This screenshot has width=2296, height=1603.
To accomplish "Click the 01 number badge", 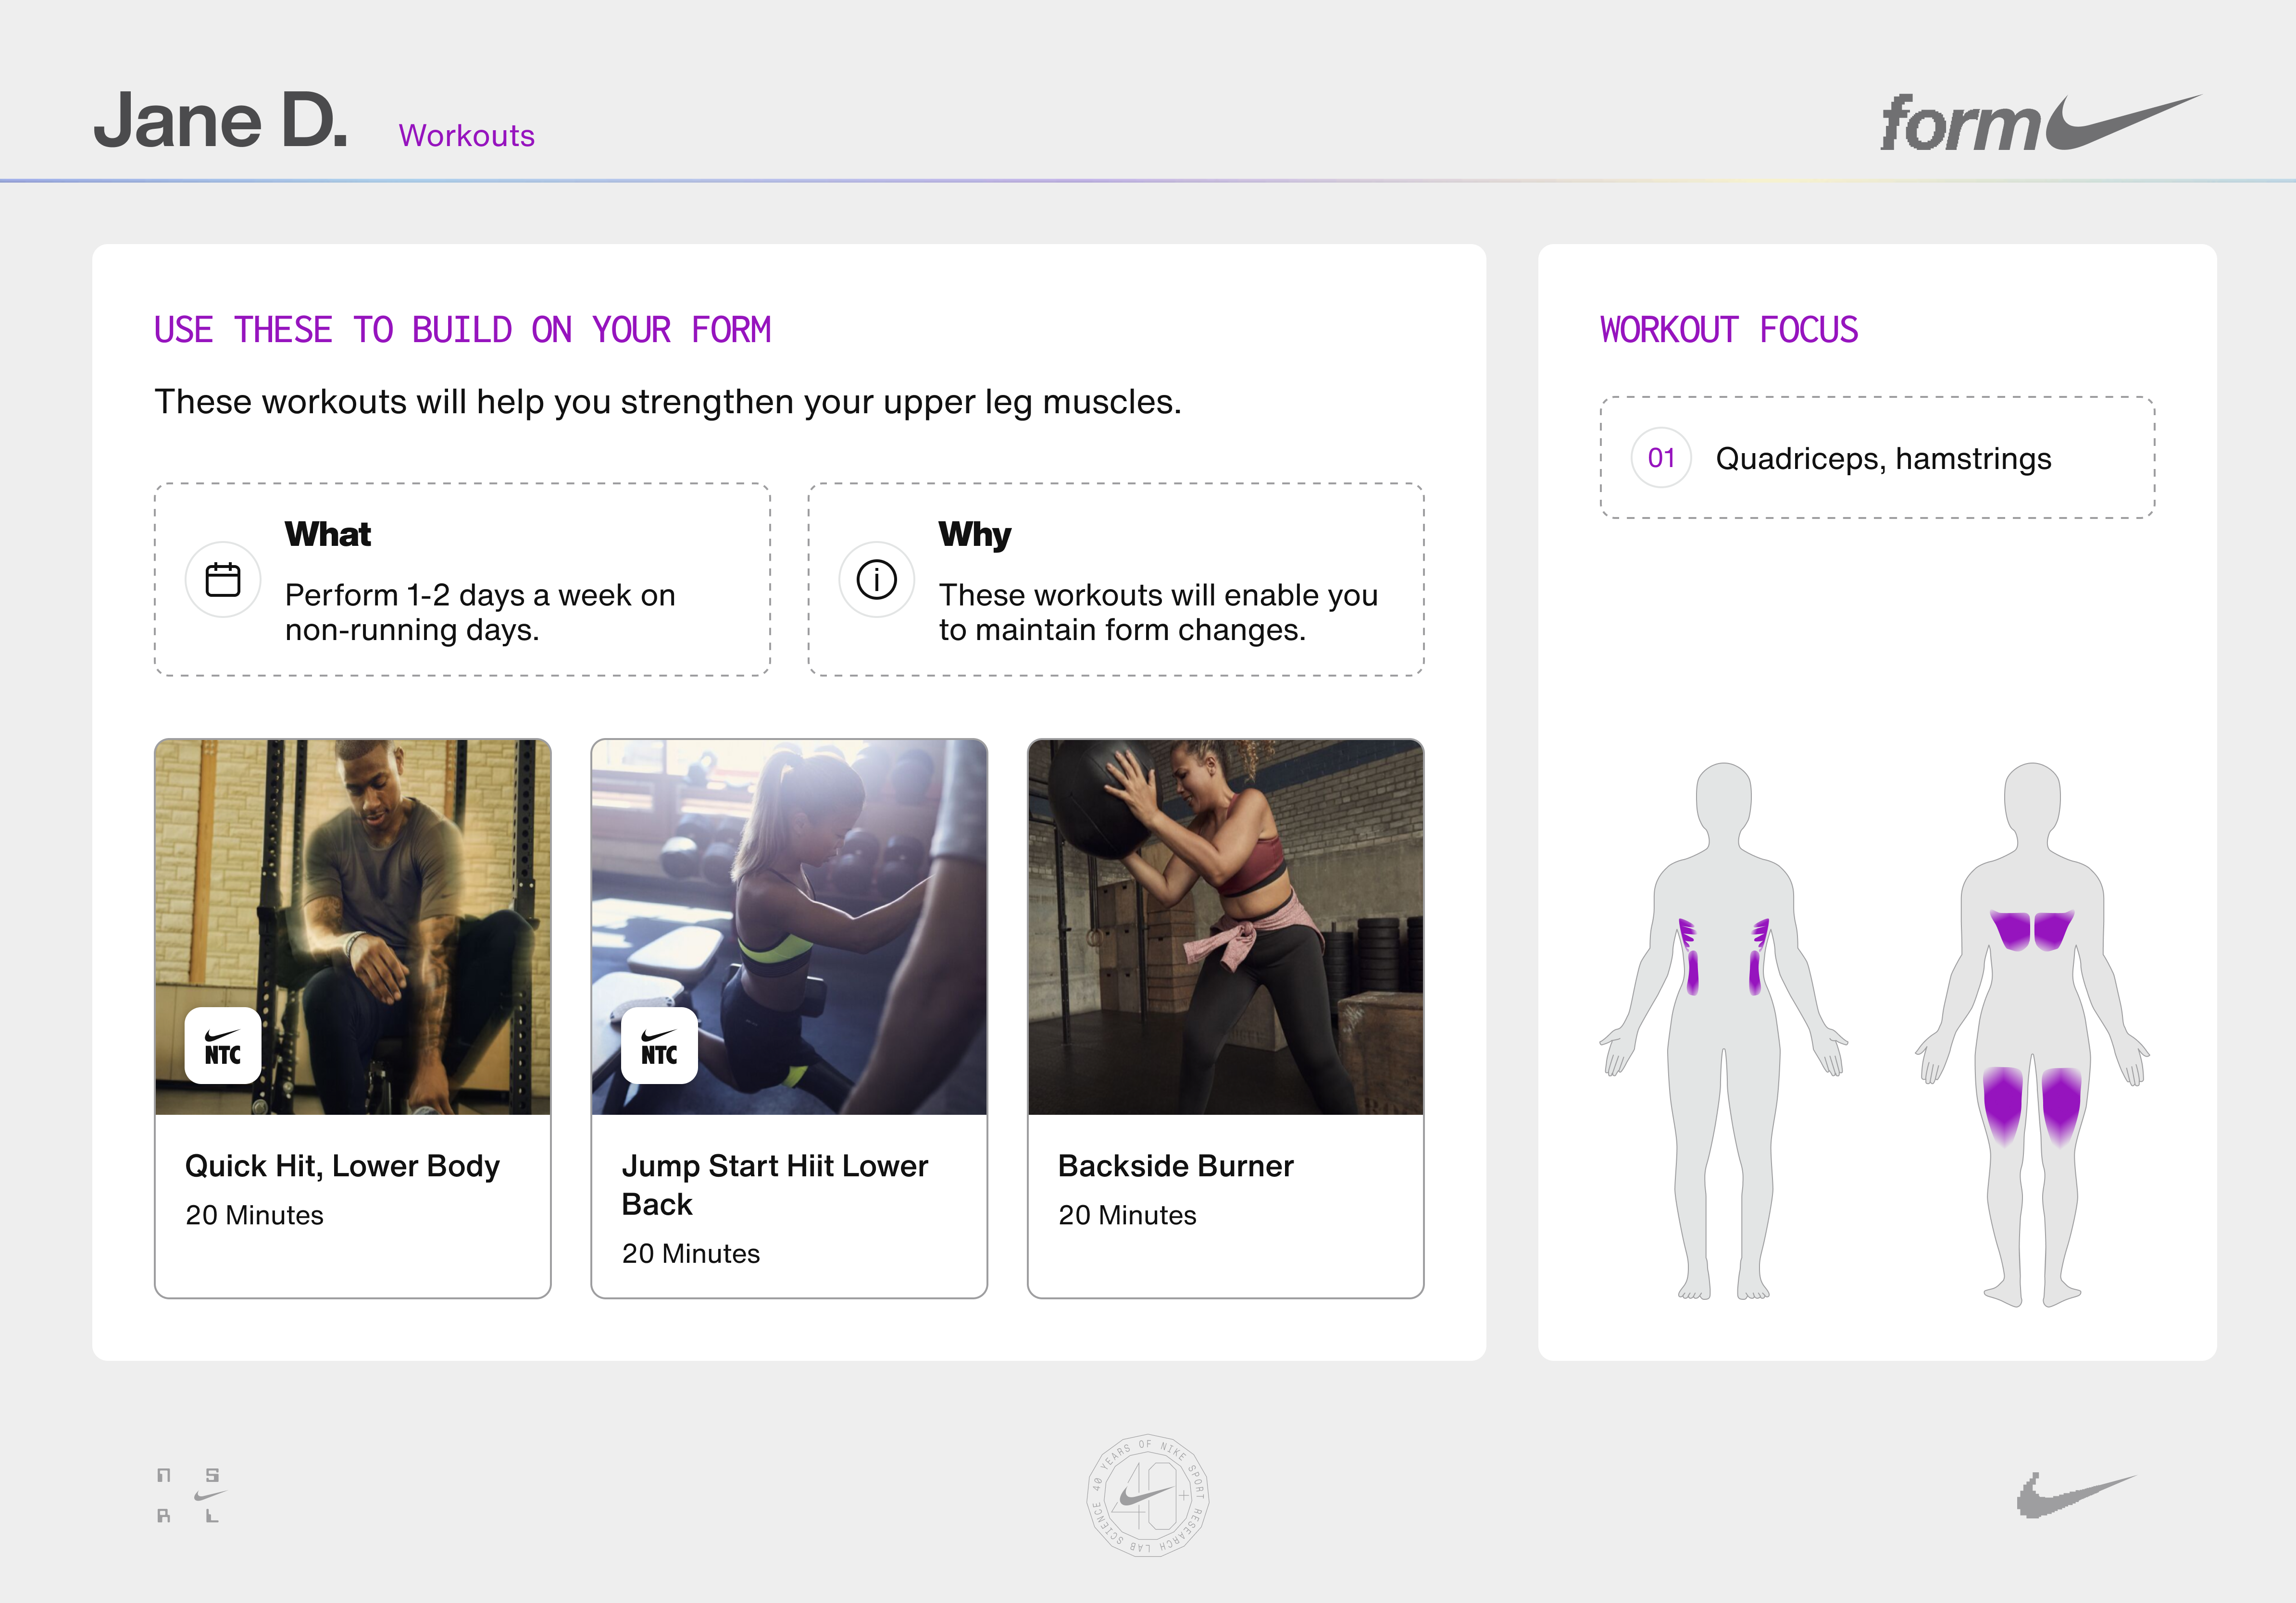I will (x=1661, y=458).
